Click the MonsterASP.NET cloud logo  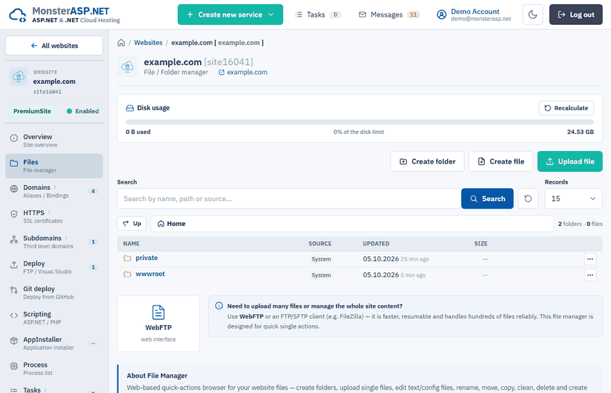pos(17,15)
